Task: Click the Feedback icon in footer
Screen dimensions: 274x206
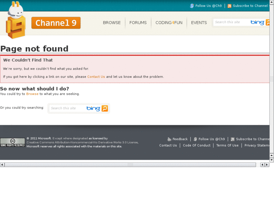Action: (169, 139)
